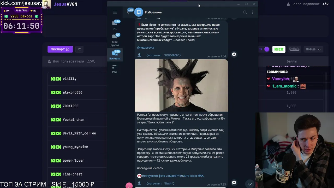Select the Twitch platform filter
Screen dimensions: 334x188
tap(294, 49)
